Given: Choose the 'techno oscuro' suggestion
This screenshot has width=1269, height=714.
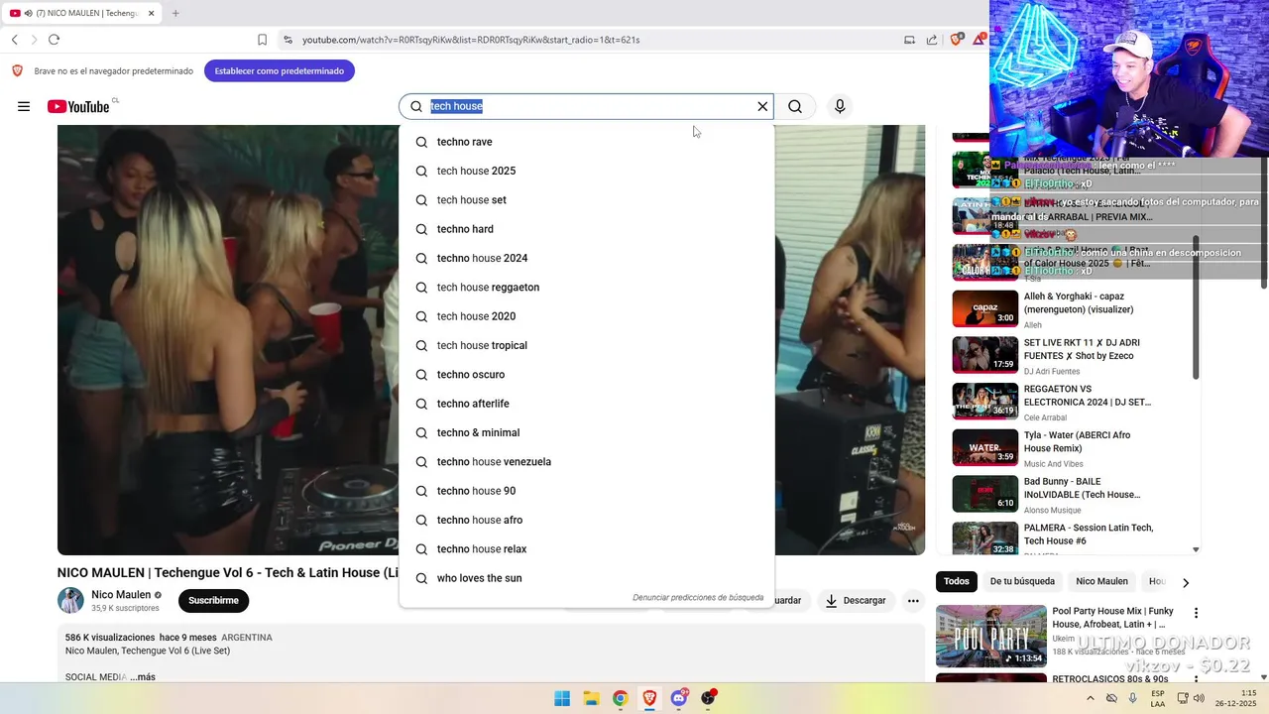Looking at the screenshot, I should pyautogui.click(x=587, y=375).
